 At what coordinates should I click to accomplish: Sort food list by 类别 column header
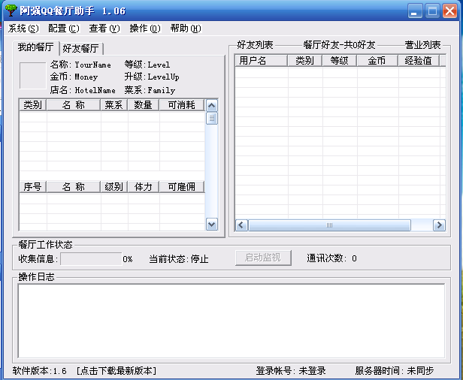[33, 105]
